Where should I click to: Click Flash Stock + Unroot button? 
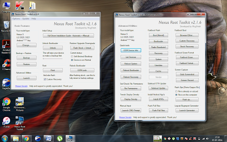coord(82,48)
